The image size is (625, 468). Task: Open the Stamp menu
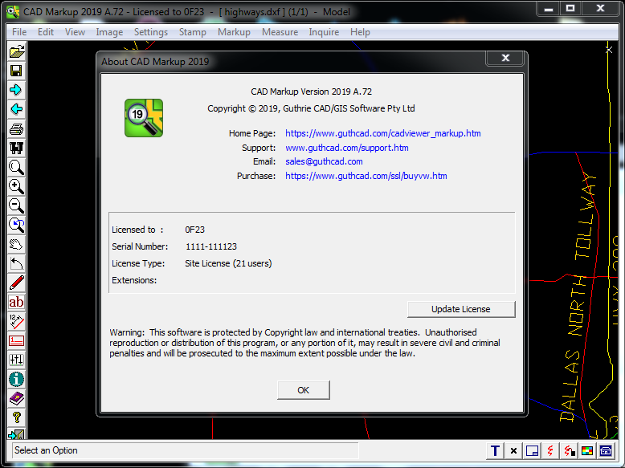pyautogui.click(x=193, y=32)
